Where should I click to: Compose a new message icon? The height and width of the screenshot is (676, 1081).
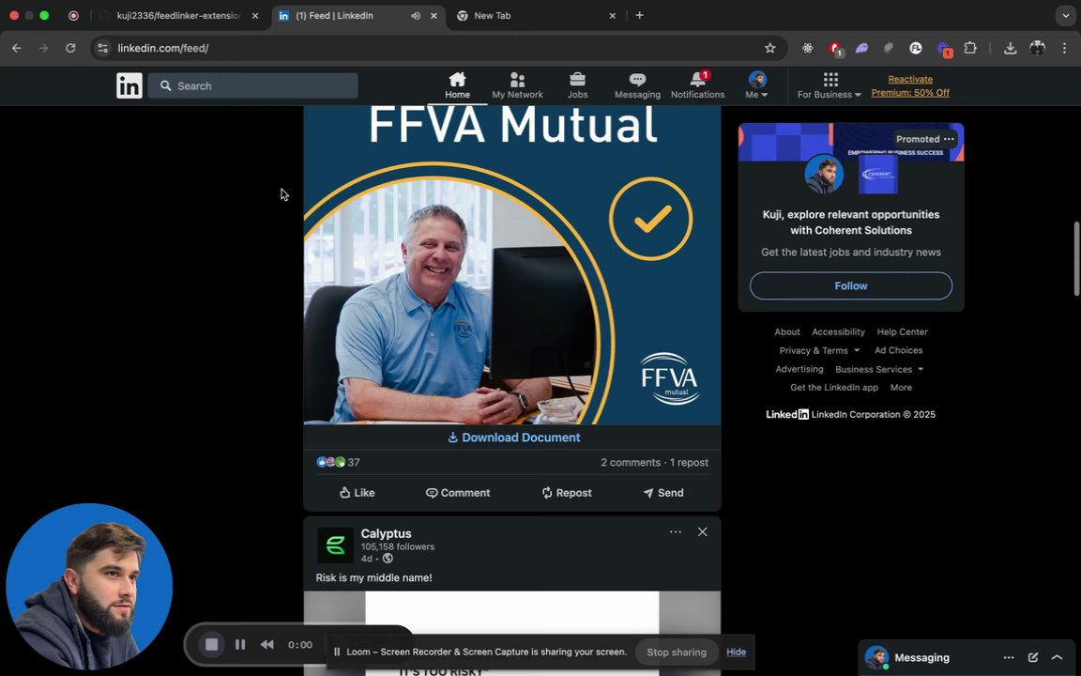[1033, 657]
